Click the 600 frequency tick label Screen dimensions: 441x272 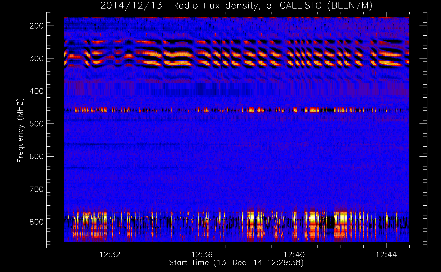[37, 156]
